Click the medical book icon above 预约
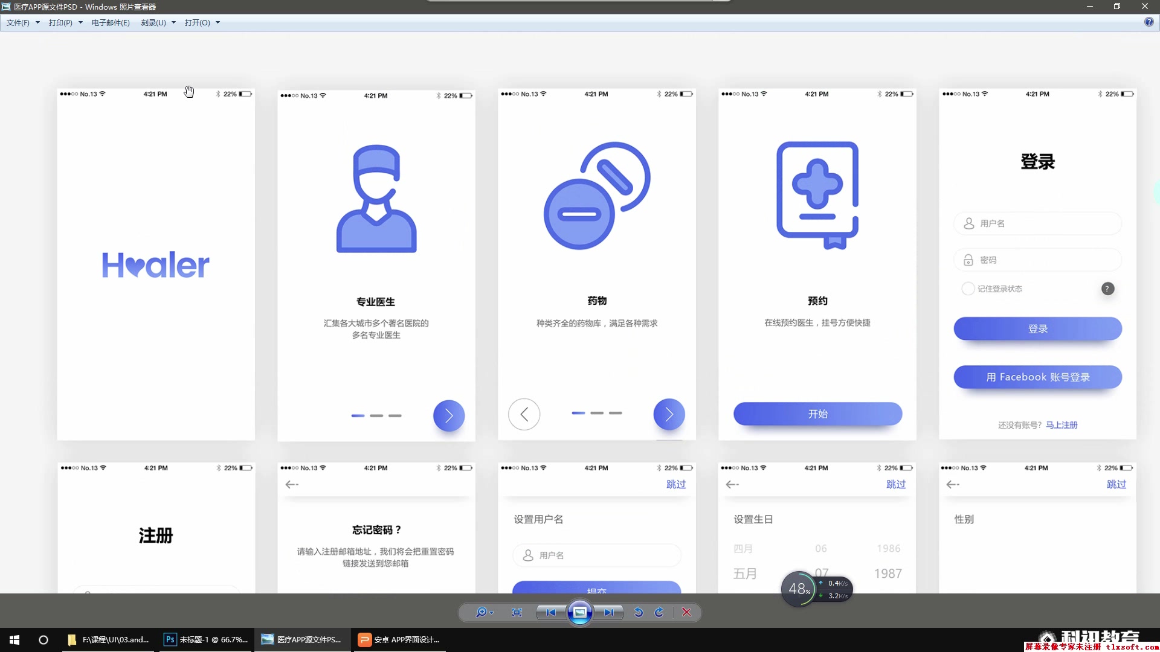The width and height of the screenshot is (1160, 652). (817, 195)
